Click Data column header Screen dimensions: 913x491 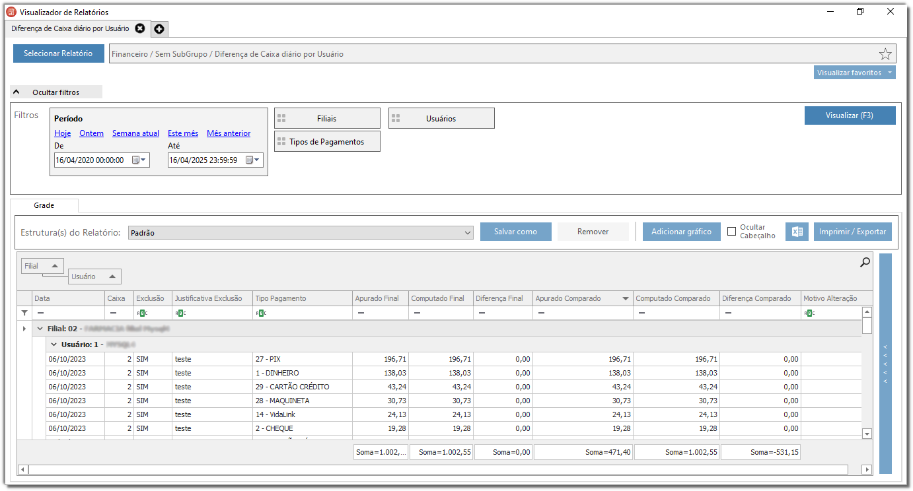(x=68, y=298)
